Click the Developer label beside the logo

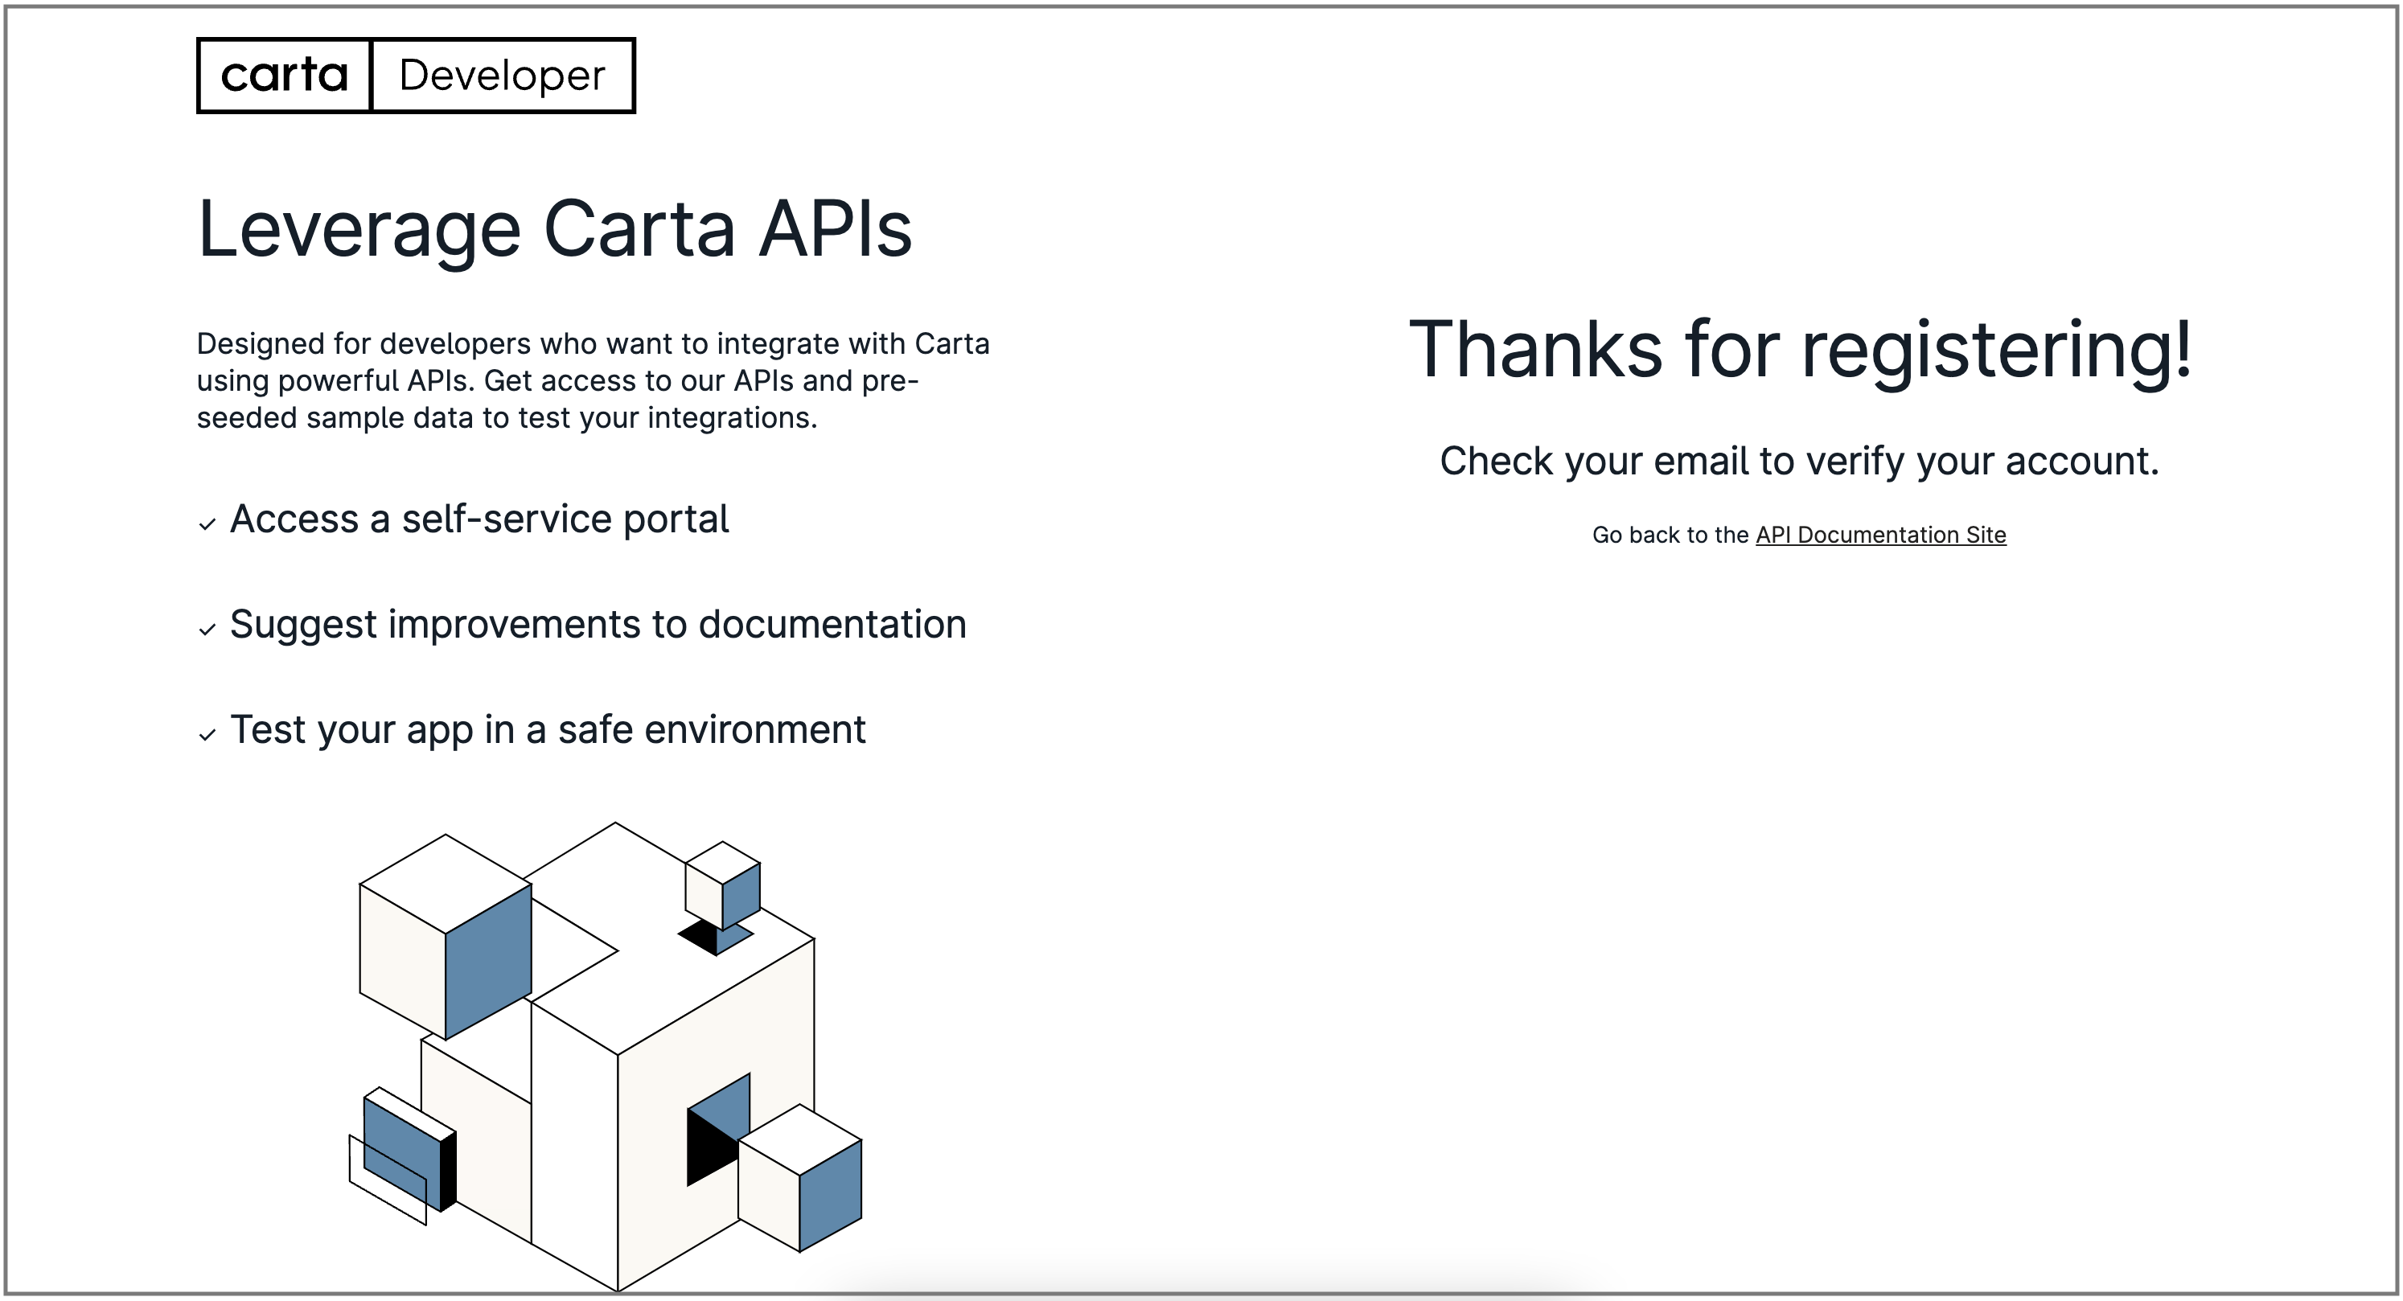502,76
